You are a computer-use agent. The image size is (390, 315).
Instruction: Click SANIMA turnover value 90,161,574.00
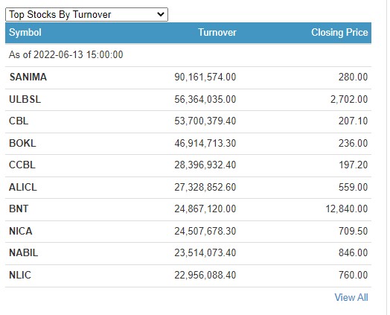point(205,77)
